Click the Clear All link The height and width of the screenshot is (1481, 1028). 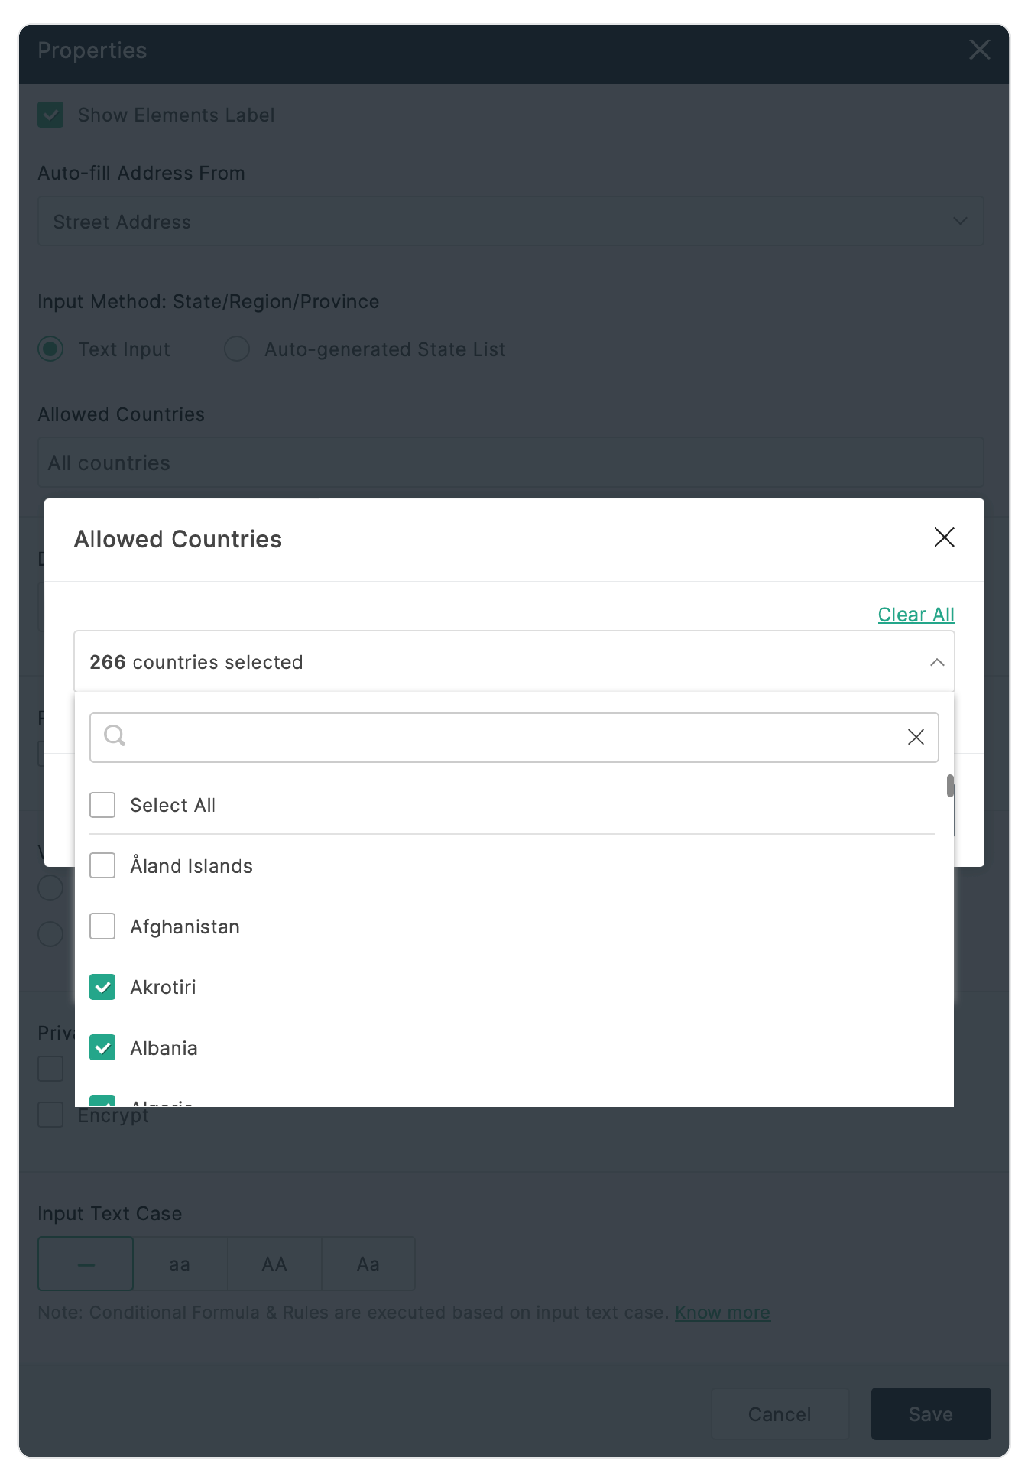[x=915, y=614]
